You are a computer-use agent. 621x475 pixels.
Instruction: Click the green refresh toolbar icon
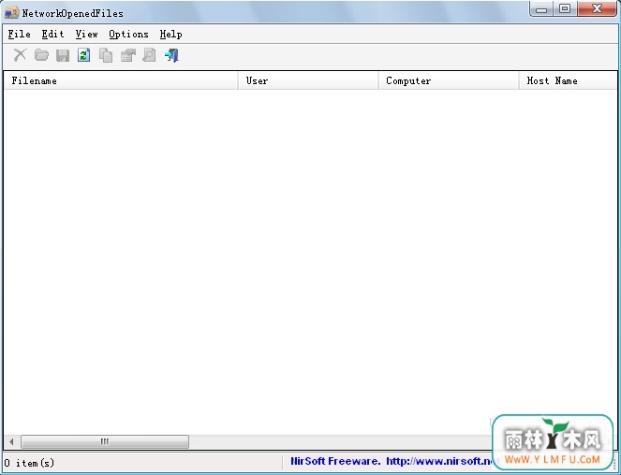click(x=84, y=55)
